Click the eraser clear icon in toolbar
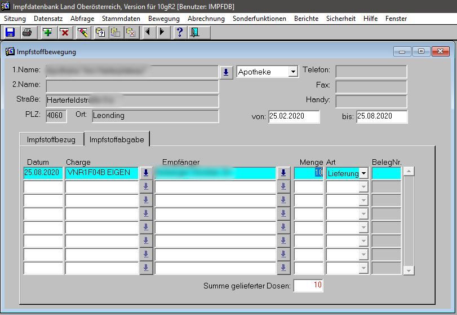Viewport: 457px width, 315px height. (x=83, y=32)
